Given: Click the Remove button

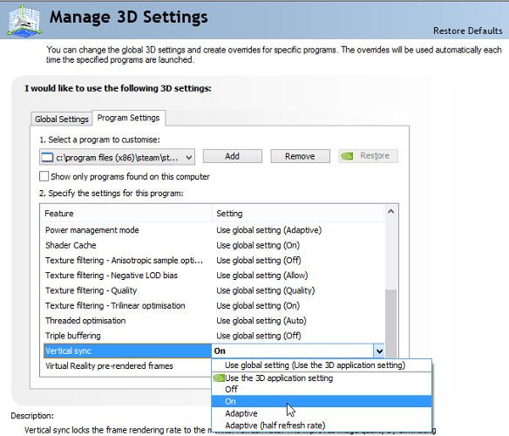Looking at the screenshot, I should 301,156.
